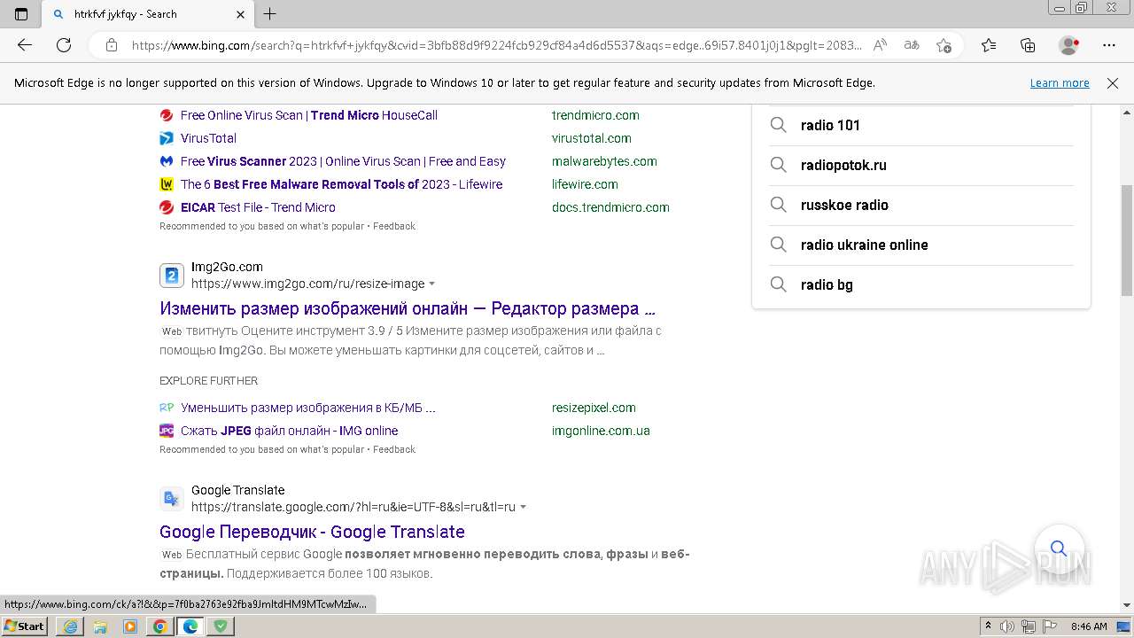The image size is (1134, 638).
Task: Open Google Переводчик - Google Translate result
Action: pyautogui.click(x=312, y=532)
